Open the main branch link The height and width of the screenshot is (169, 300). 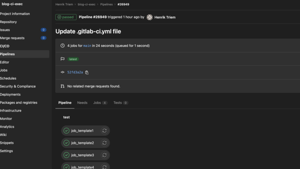87,46
